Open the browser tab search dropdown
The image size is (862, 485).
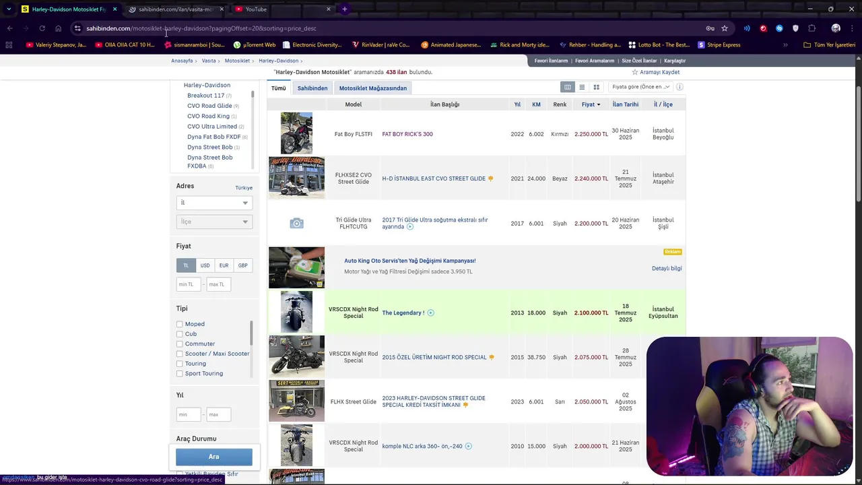point(8,9)
